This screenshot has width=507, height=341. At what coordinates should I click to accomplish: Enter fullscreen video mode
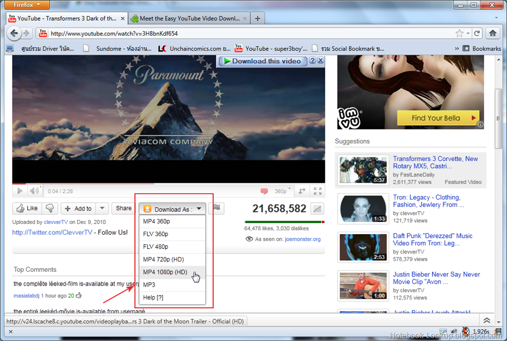pos(317,191)
